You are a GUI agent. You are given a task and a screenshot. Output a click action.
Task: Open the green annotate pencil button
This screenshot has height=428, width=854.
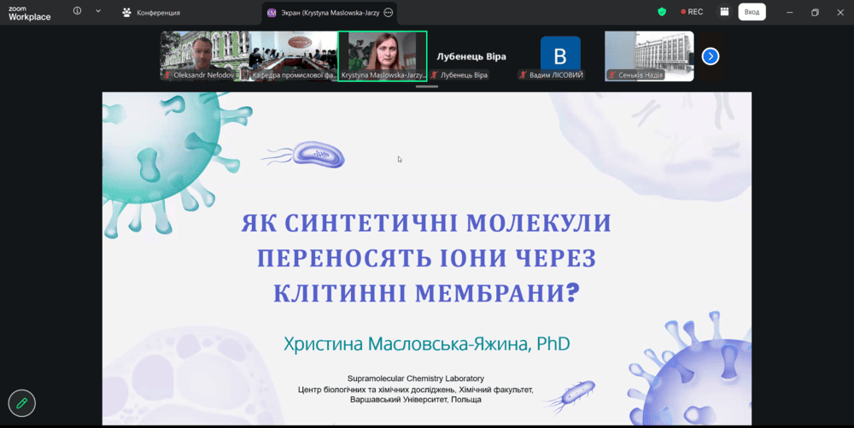point(22,403)
